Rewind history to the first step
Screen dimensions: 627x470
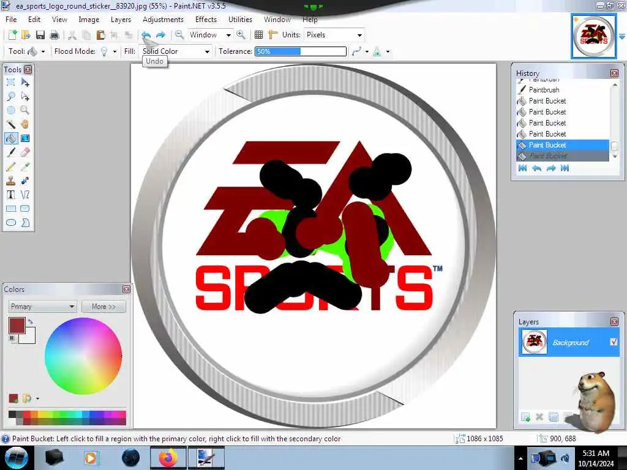[523, 168]
